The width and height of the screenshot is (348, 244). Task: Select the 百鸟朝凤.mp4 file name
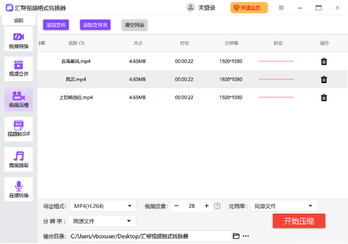pyautogui.click(x=76, y=61)
